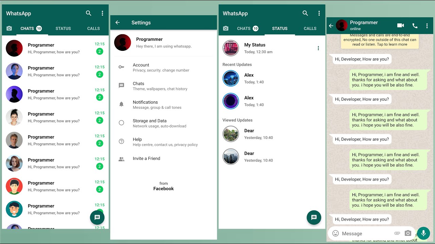Switch to CALLS tab in Status screen
This screenshot has height=244, width=435.
[x=310, y=28]
